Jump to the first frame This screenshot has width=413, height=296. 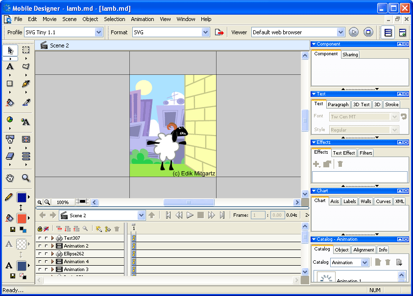[168, 215]
